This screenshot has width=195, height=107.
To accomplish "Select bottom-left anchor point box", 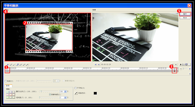I will coord(8,97).
